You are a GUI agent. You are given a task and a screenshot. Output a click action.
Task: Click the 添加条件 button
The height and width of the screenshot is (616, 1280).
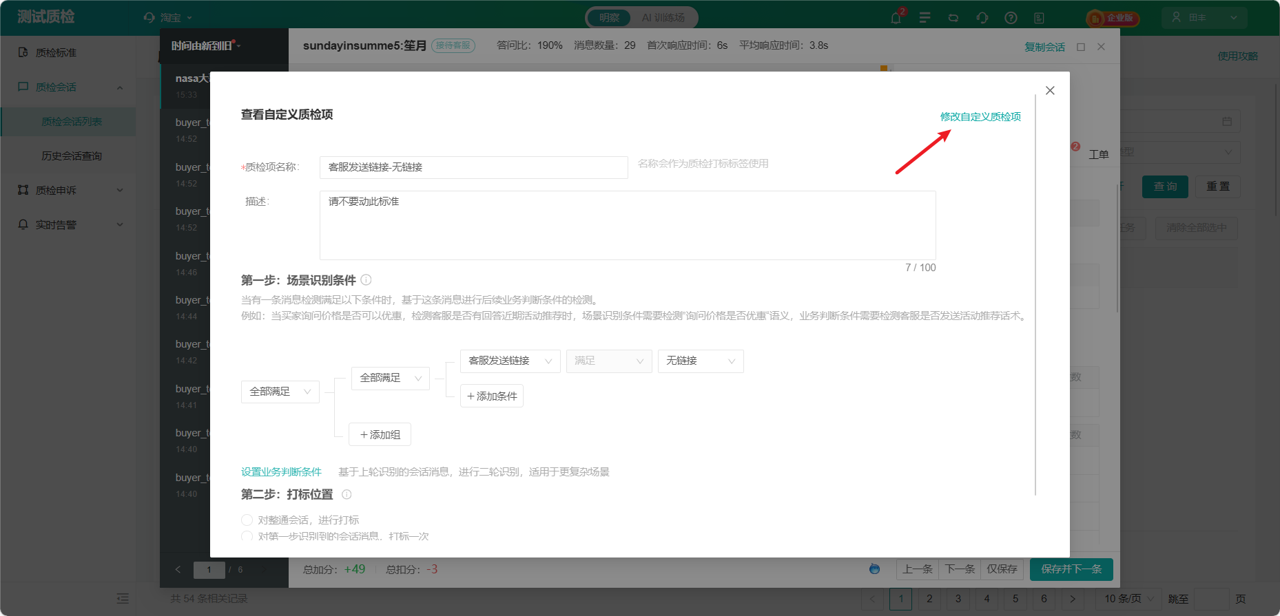(x=492, y=396)
